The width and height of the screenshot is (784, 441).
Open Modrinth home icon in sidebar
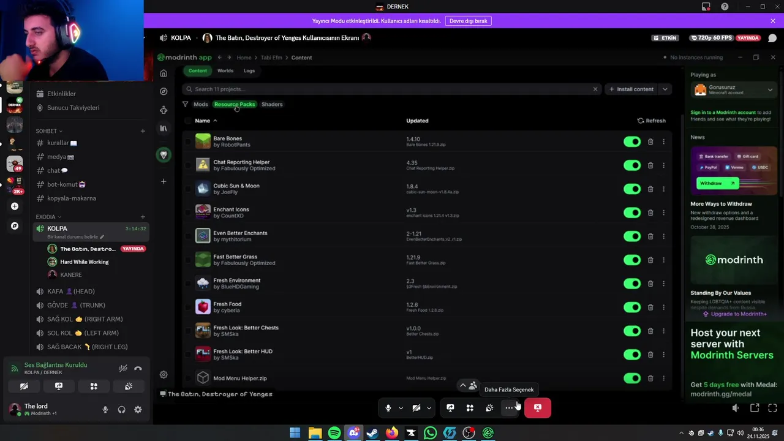click(164, 73)
